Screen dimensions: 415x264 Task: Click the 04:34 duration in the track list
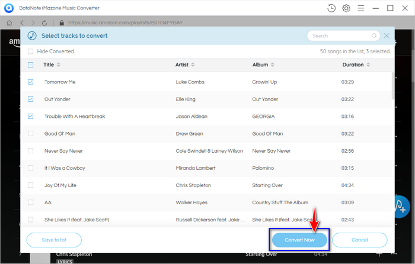pyautogui.click(x=347, y=185)
